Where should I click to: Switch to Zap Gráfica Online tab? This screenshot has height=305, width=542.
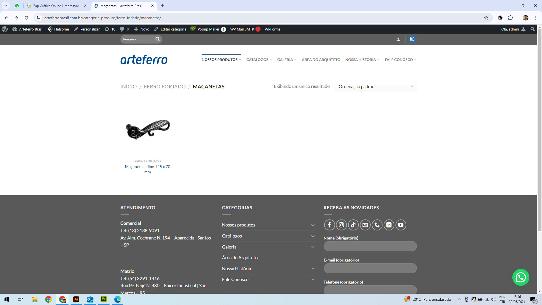(x=56, y=6)
